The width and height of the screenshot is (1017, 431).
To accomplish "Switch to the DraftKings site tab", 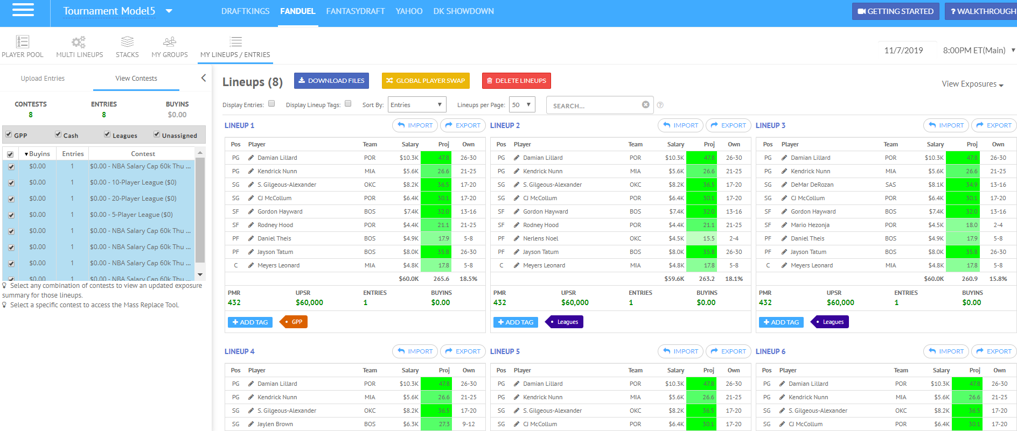I will click(245, 11).
